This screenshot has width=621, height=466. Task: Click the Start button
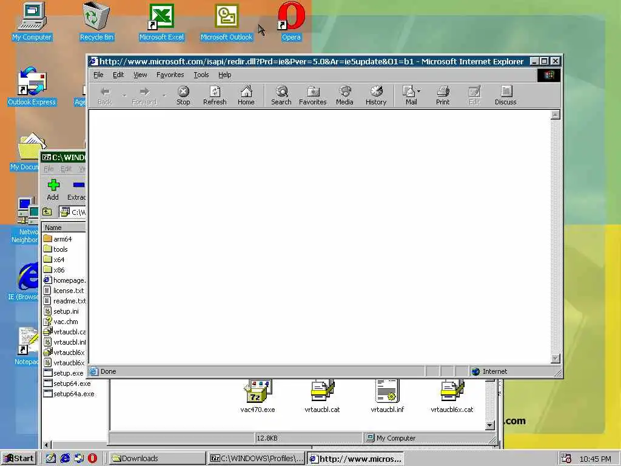19,459
